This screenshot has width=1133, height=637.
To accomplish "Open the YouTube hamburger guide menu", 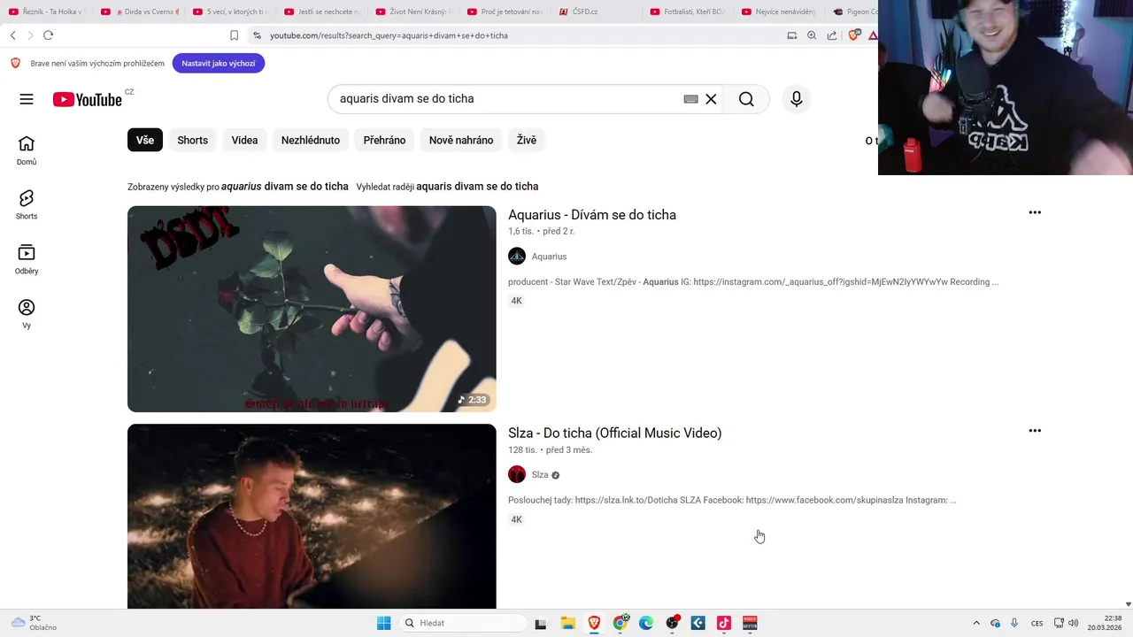I will click(x=27, y=99).
